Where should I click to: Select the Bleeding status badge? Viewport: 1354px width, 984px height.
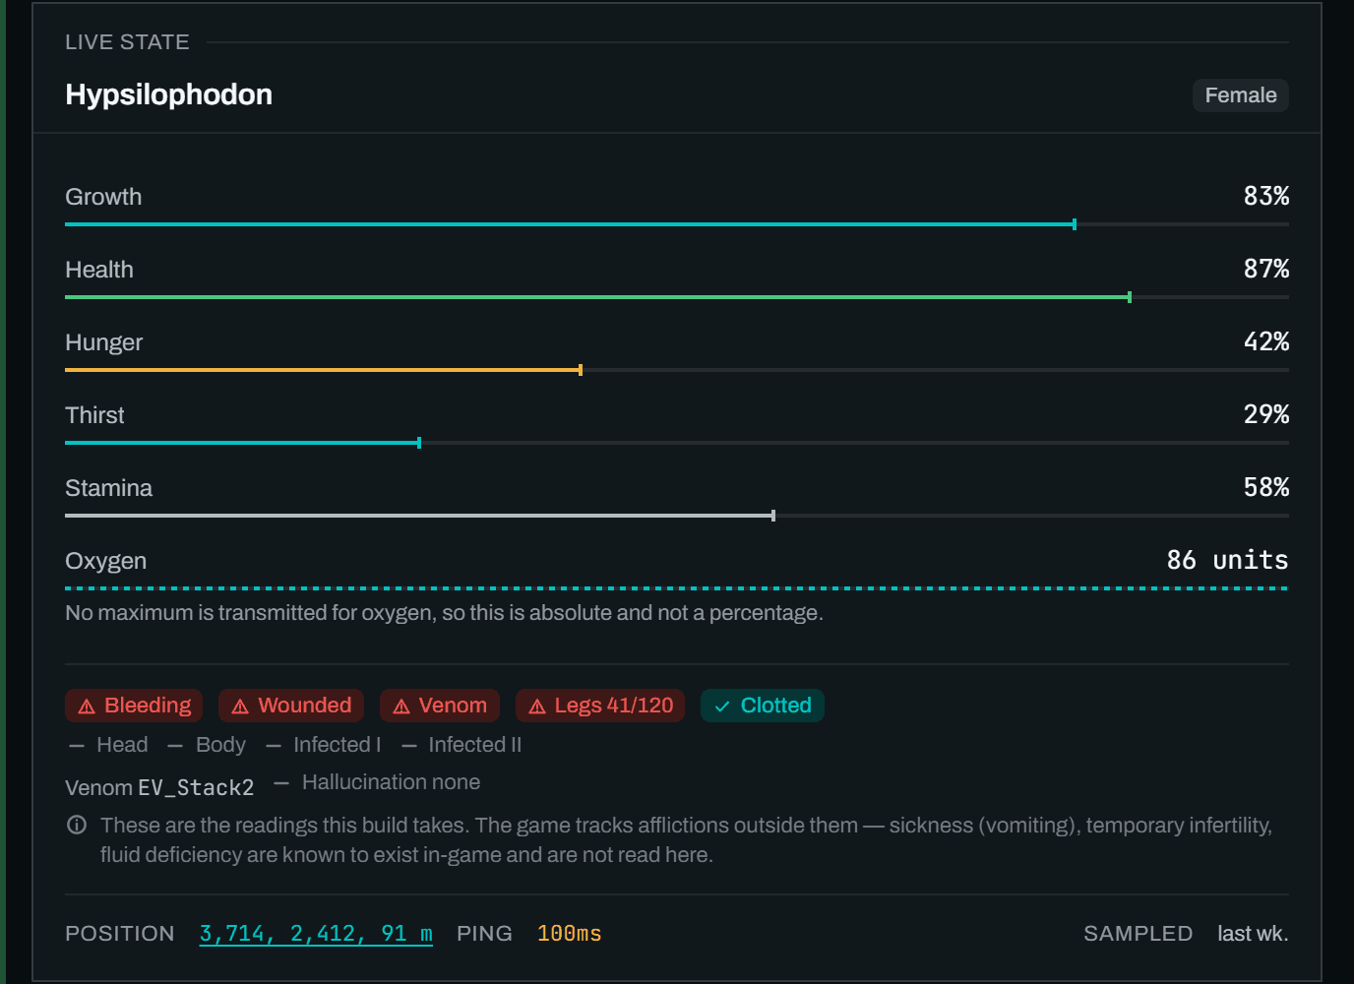coord(134,706)
